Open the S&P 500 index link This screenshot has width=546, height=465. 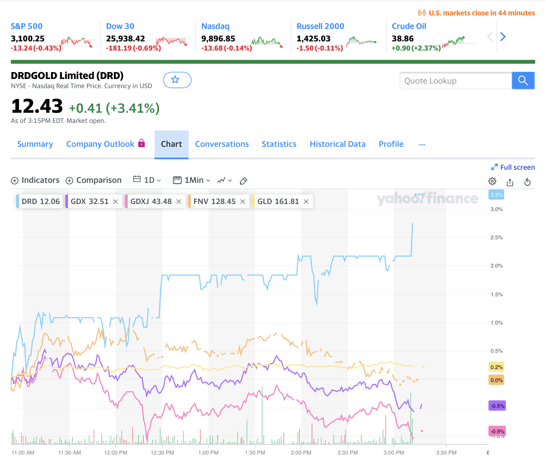tap(27, 26)
